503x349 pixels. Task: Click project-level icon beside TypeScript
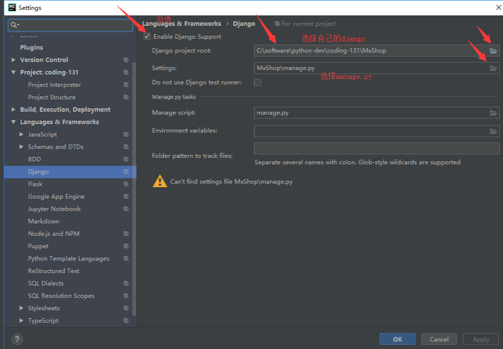click(x=126, y=320)
